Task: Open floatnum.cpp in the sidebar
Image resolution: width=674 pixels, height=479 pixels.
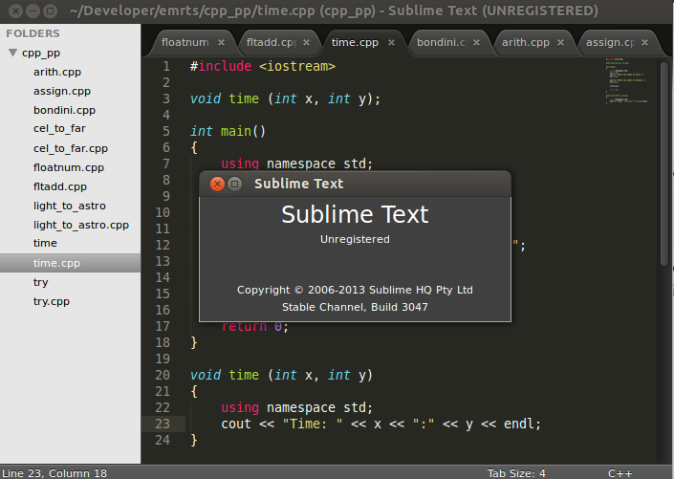Action: click(70, 167)
